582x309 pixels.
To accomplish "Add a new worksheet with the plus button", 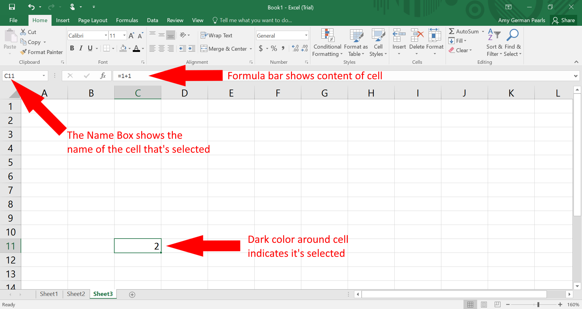I will tap(132, 294).
